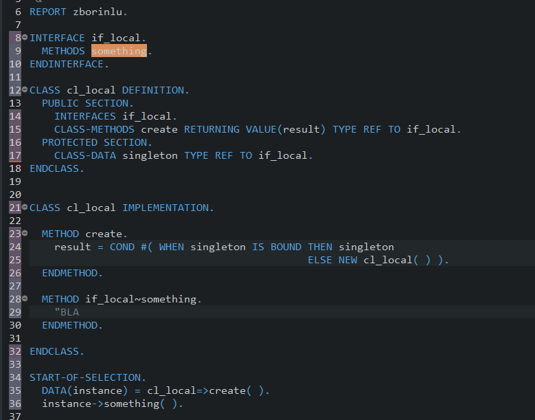Click ENDMETHOD on line 26
Screen dimensions: 535x420
[70, 273]
